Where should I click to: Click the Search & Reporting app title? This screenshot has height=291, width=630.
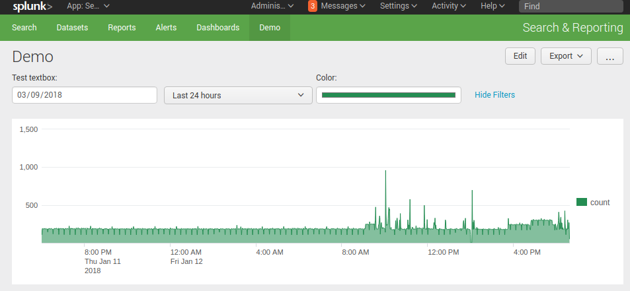tap(572, 28)
